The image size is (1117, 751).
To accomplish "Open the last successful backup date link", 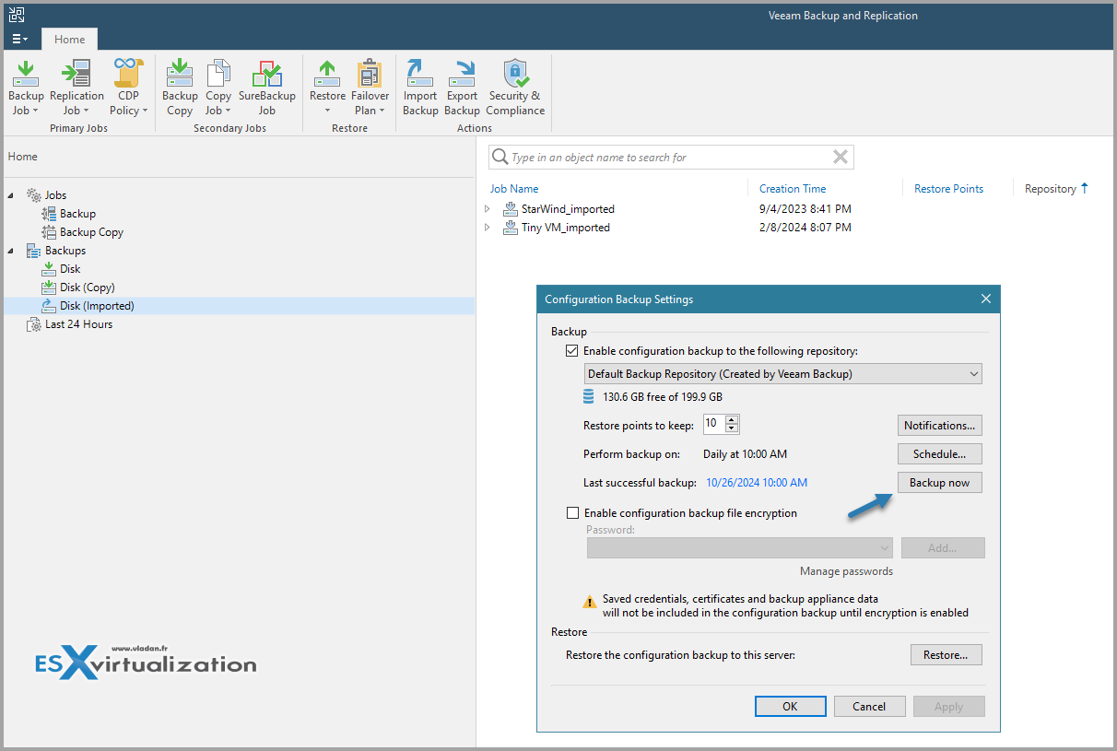I will click(x=757, y=483).
